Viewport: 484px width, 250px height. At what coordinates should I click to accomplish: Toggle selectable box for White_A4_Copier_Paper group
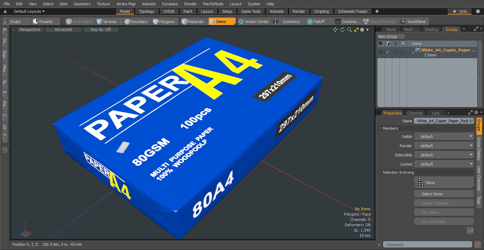(x=395, y=52)
